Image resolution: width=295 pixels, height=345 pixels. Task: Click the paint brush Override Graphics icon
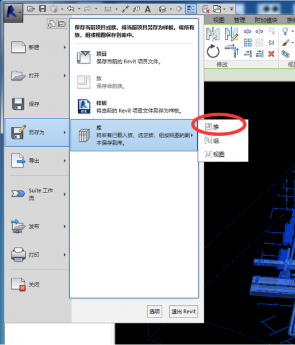pyautogui.click(x=286, y=43)
